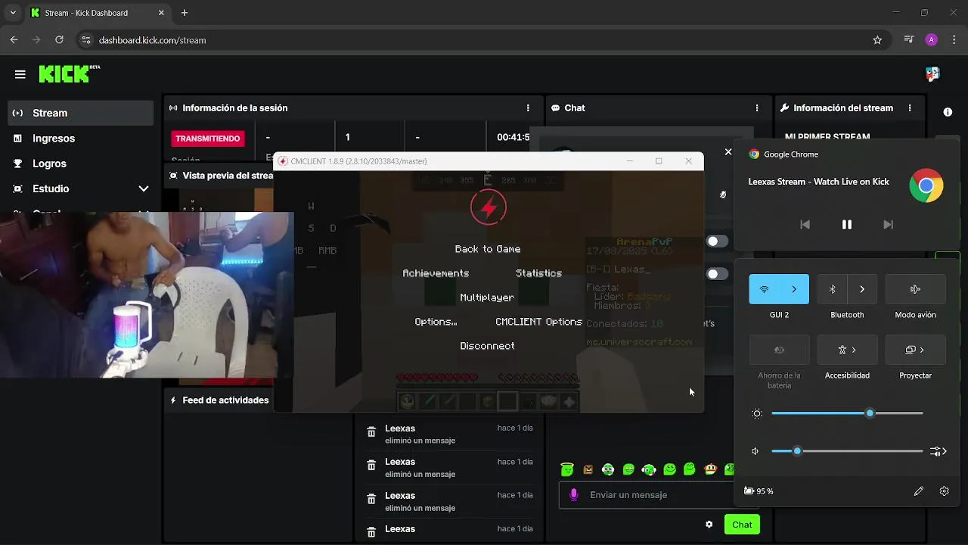The width and height of the screenshot is (968, 545).
Task: Open Chat panel three-dot options
Action: click(x=756, y=108)
